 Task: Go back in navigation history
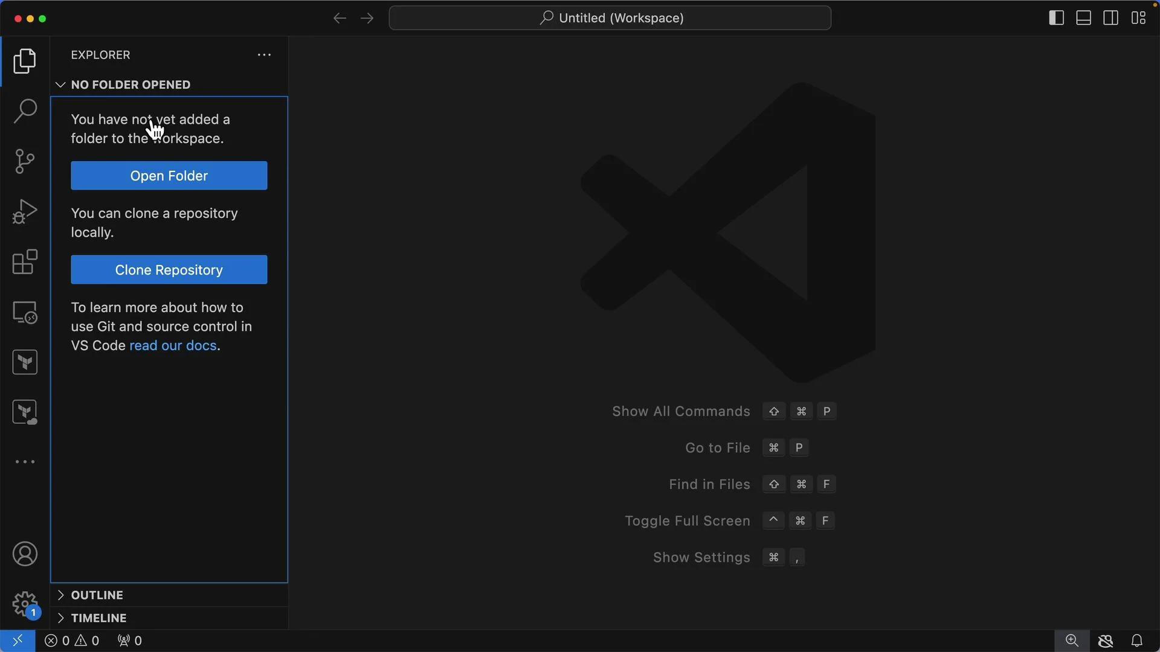[x=340, y=18]
